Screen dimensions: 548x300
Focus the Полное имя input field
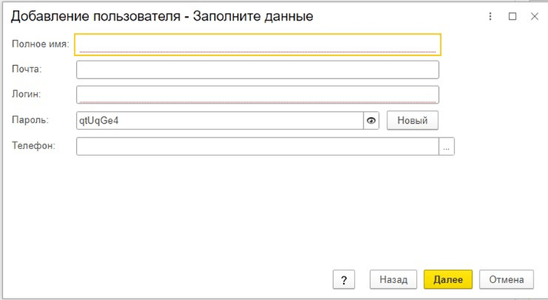click(x=258, y=44)
